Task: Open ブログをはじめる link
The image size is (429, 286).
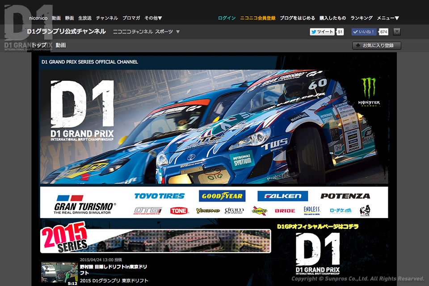Action: (297, 18)
